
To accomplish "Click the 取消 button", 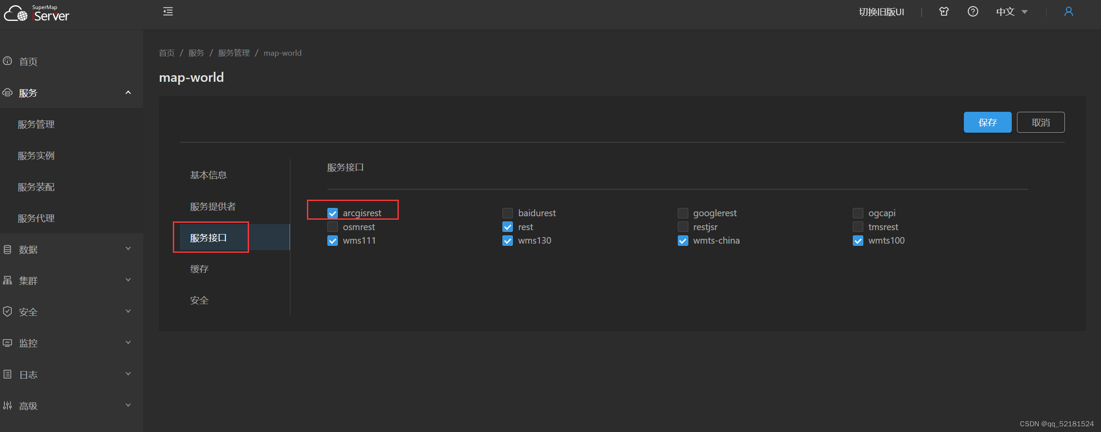I will pyautogui.click(x=1040, y=122).
